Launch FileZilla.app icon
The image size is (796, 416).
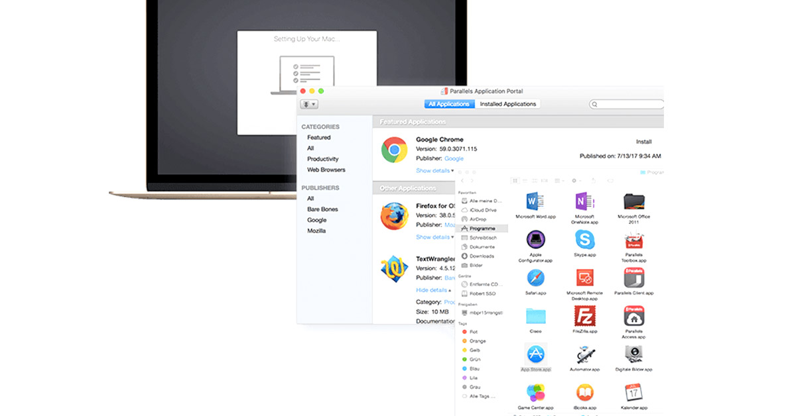point(585,316)
